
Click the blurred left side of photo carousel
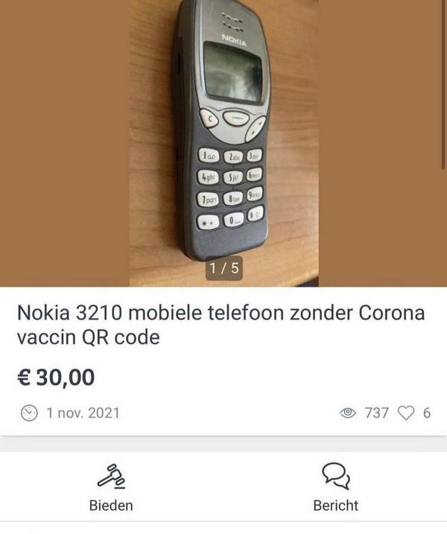65,143
